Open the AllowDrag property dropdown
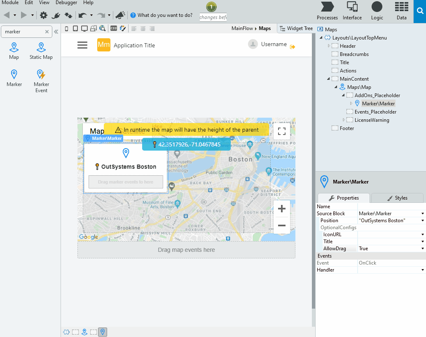426x337 pixels. coord(422,249)
